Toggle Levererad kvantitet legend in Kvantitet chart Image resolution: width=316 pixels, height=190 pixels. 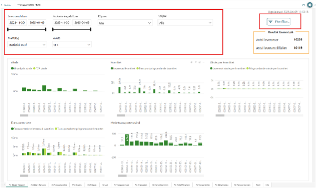coord(123,68)
